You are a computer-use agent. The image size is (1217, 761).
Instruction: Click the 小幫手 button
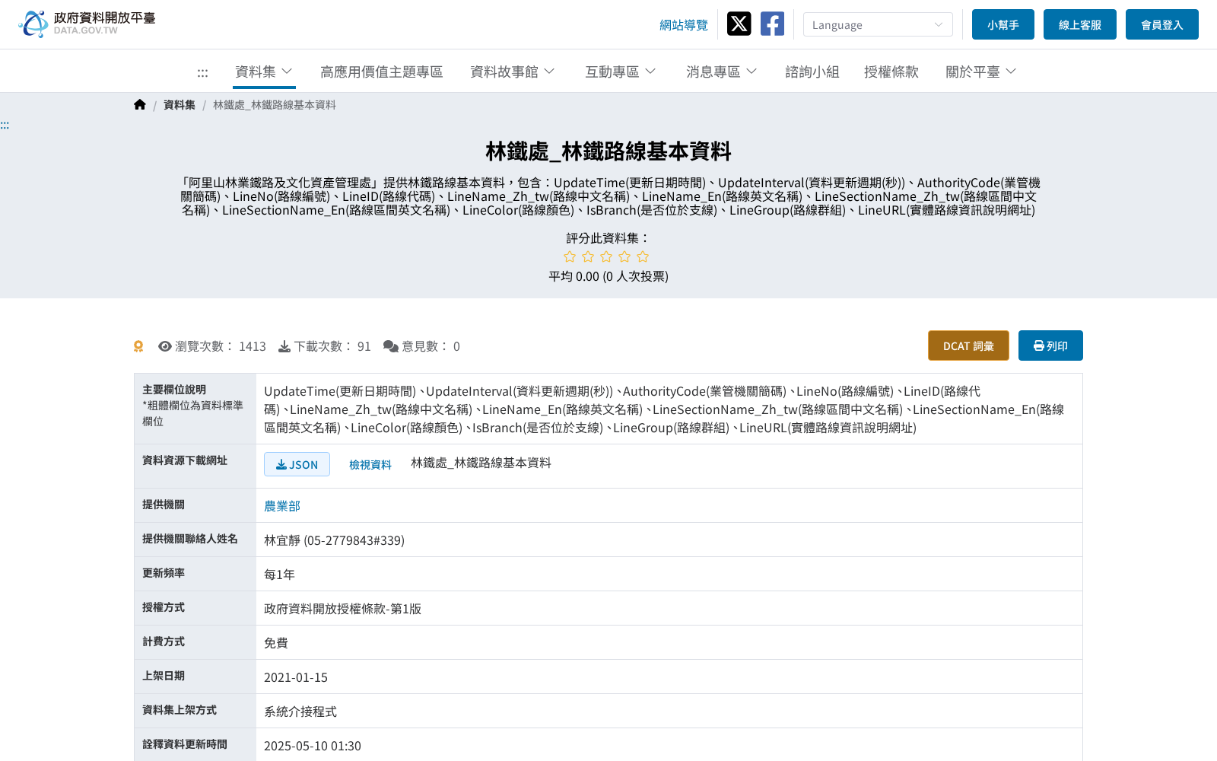click(x=1003, y=24)
